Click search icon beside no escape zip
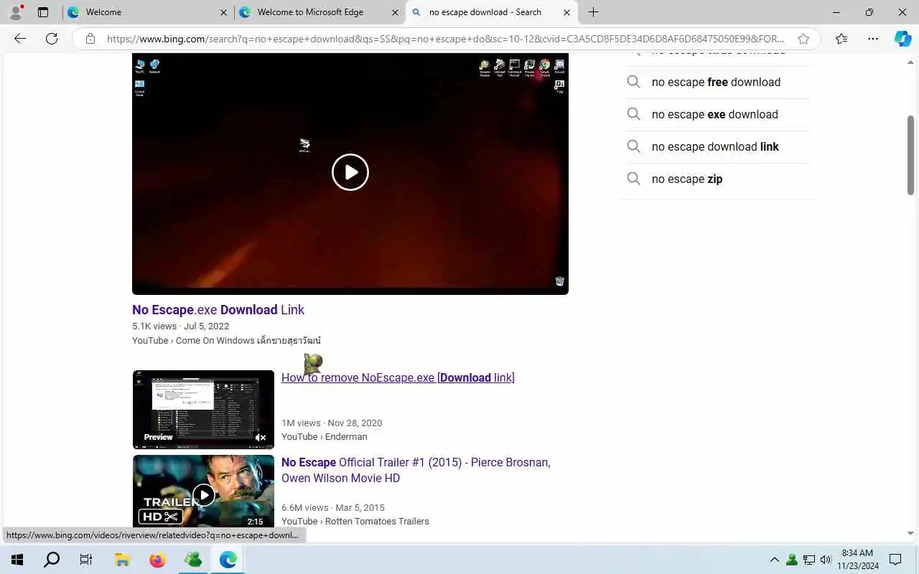Viewport: 919px width, 574px height. pyautogui.click(x=633, y=179)
